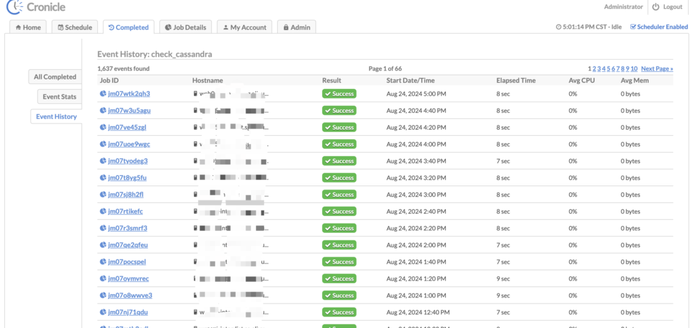Open job jm07wtk2qh3 link
Screen dimensions: 697x328
click(129, 94)
